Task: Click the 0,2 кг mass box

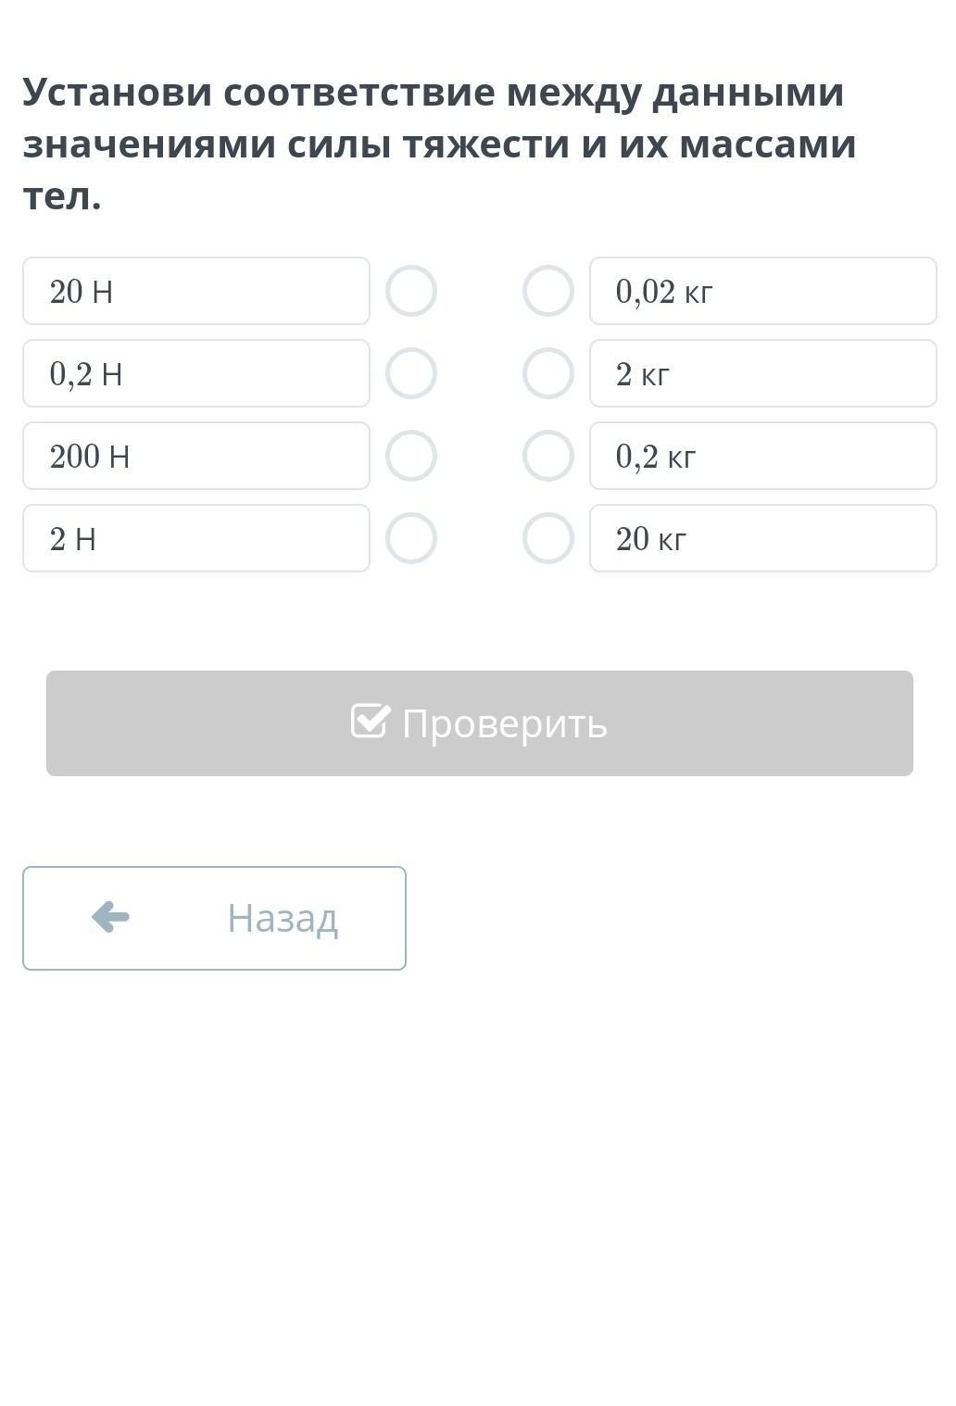Action: click(x=762, y=456)
